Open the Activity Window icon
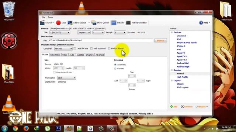This screenshot has height=132, width=236. (x=128, y=23)
